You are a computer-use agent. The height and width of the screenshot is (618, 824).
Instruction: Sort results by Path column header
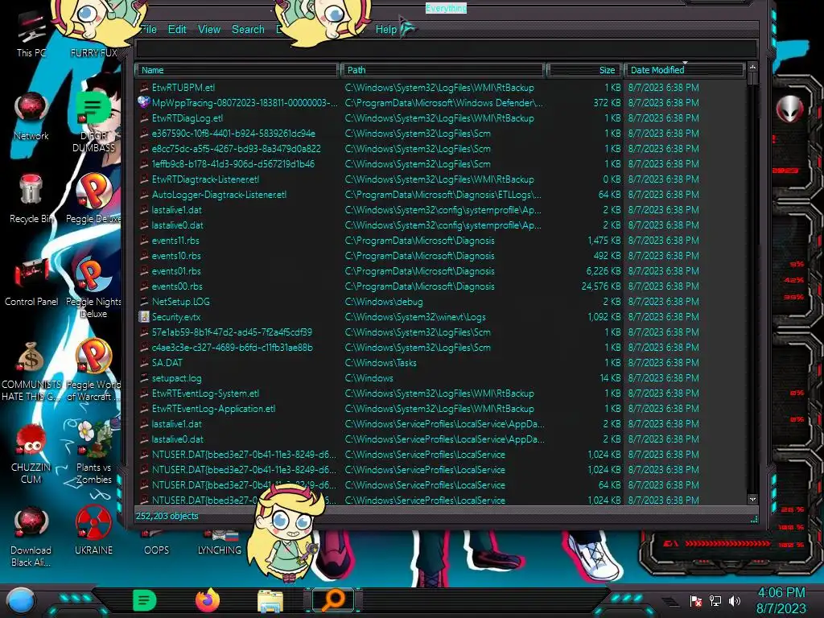(x=443, y=70)
